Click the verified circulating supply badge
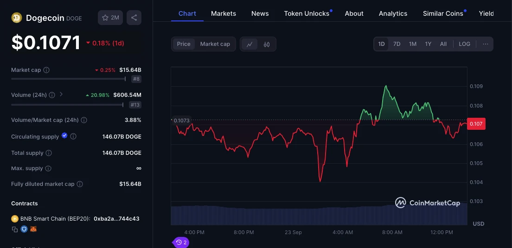This screenshot has height=248, width=512. [x=64, y=135]
